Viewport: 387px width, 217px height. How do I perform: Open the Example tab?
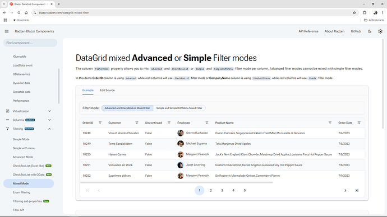(88, 90)
